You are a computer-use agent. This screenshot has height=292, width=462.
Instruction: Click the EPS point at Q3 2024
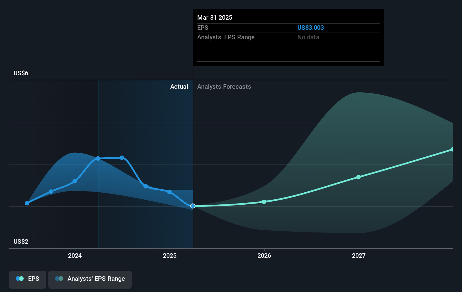pyautogui.click(x=145, y=186)
